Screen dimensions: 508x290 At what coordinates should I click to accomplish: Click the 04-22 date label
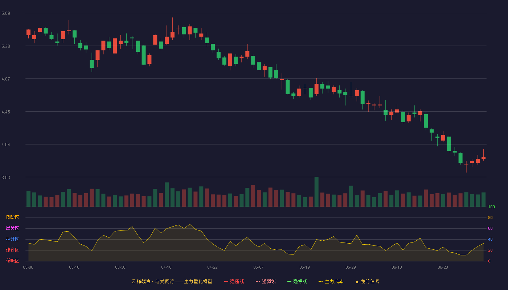pos(213,267)
